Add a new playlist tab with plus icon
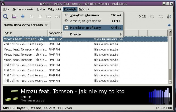 tap(169, 25)
